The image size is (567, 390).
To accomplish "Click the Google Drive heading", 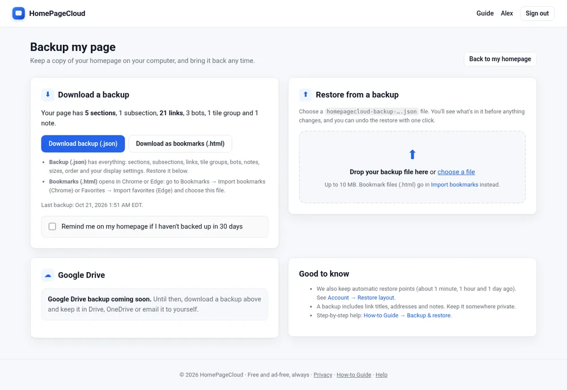I will click(81, 275).
